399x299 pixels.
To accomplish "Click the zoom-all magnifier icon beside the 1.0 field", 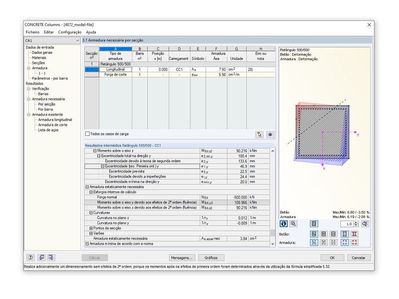I will (365, 224).
